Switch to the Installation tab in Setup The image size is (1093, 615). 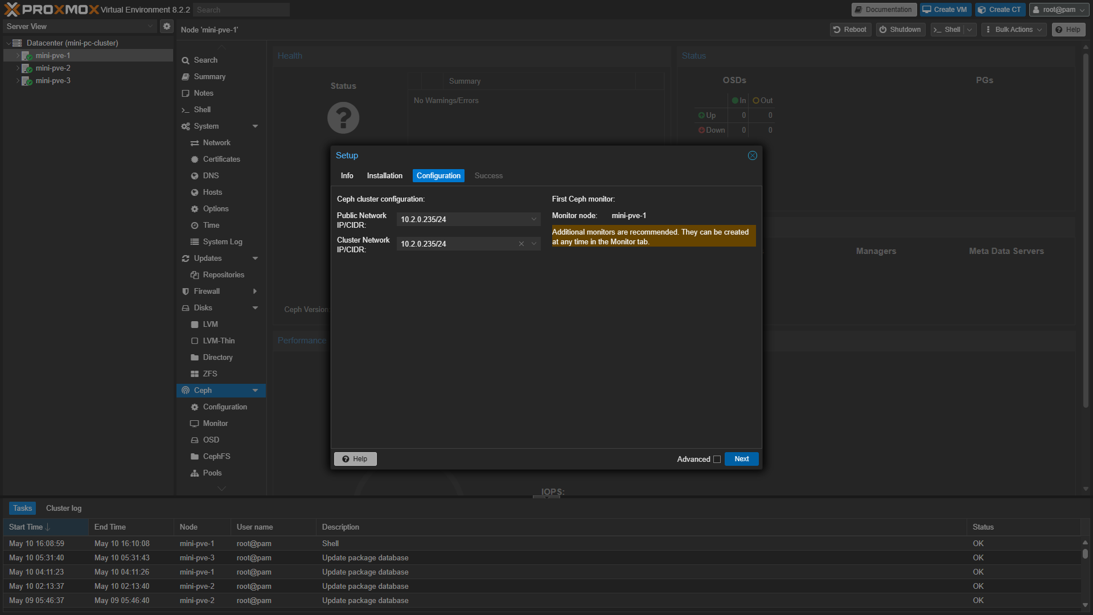(x=385, y=176)
